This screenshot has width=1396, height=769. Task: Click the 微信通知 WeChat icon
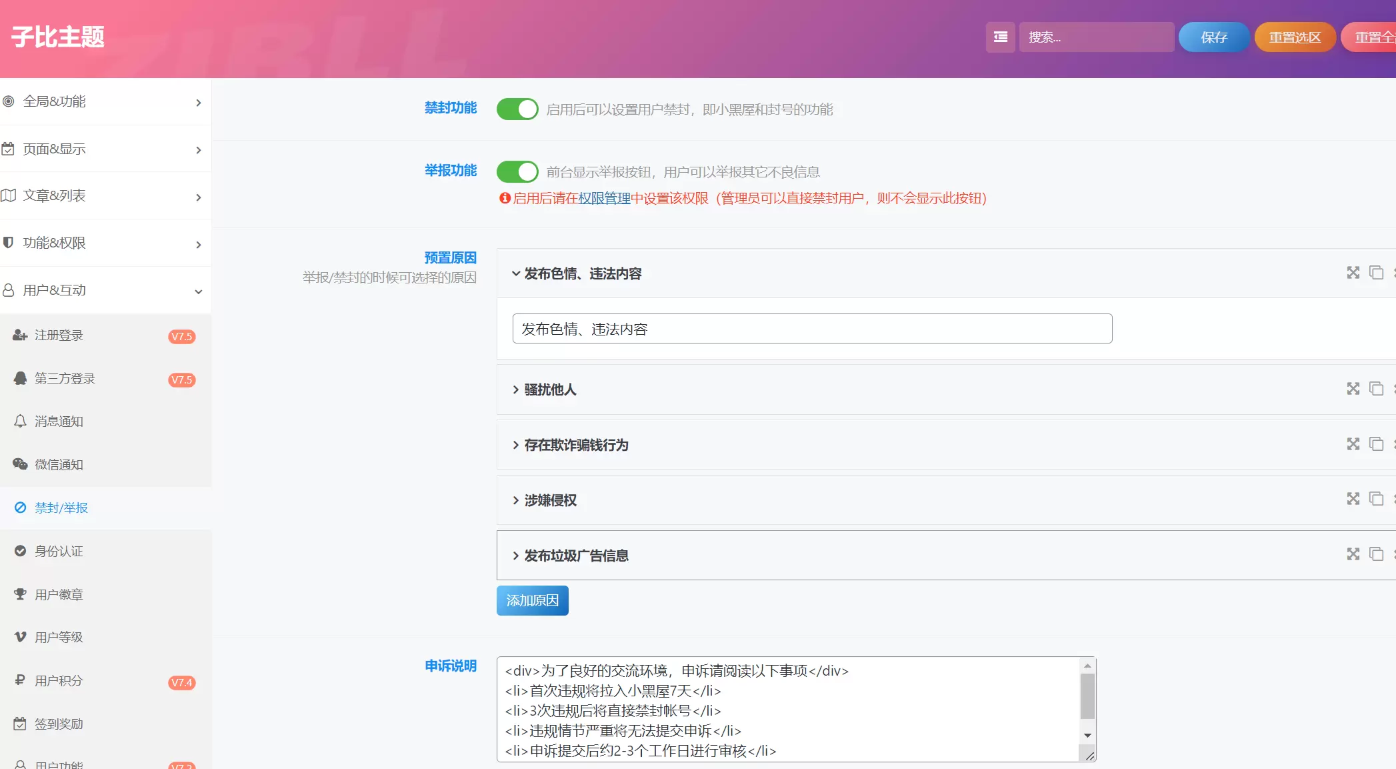(20, 464)
